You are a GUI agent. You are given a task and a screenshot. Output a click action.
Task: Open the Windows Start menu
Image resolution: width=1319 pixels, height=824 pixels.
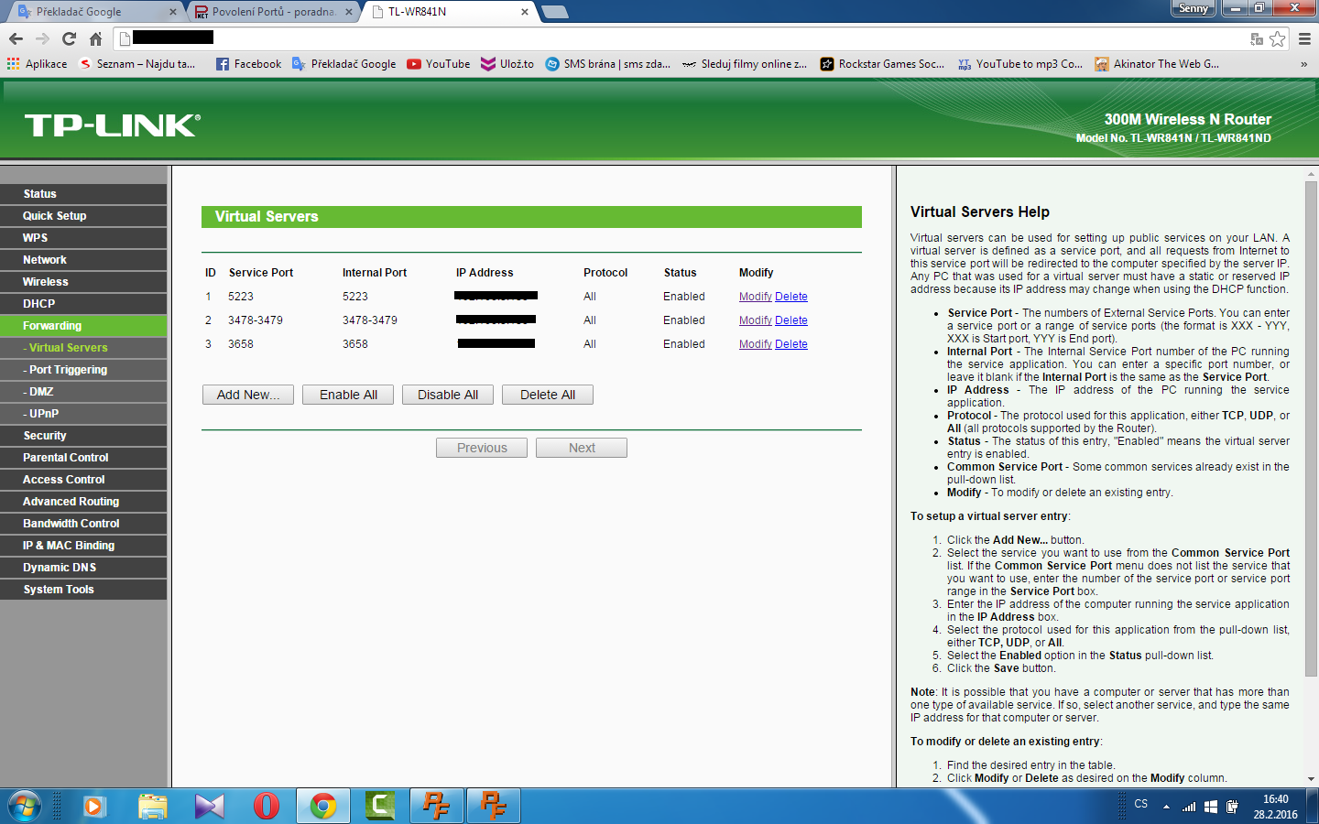25,807
